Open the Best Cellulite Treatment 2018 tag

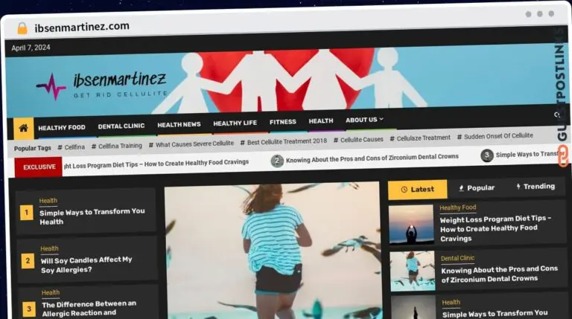click(287, 141)
